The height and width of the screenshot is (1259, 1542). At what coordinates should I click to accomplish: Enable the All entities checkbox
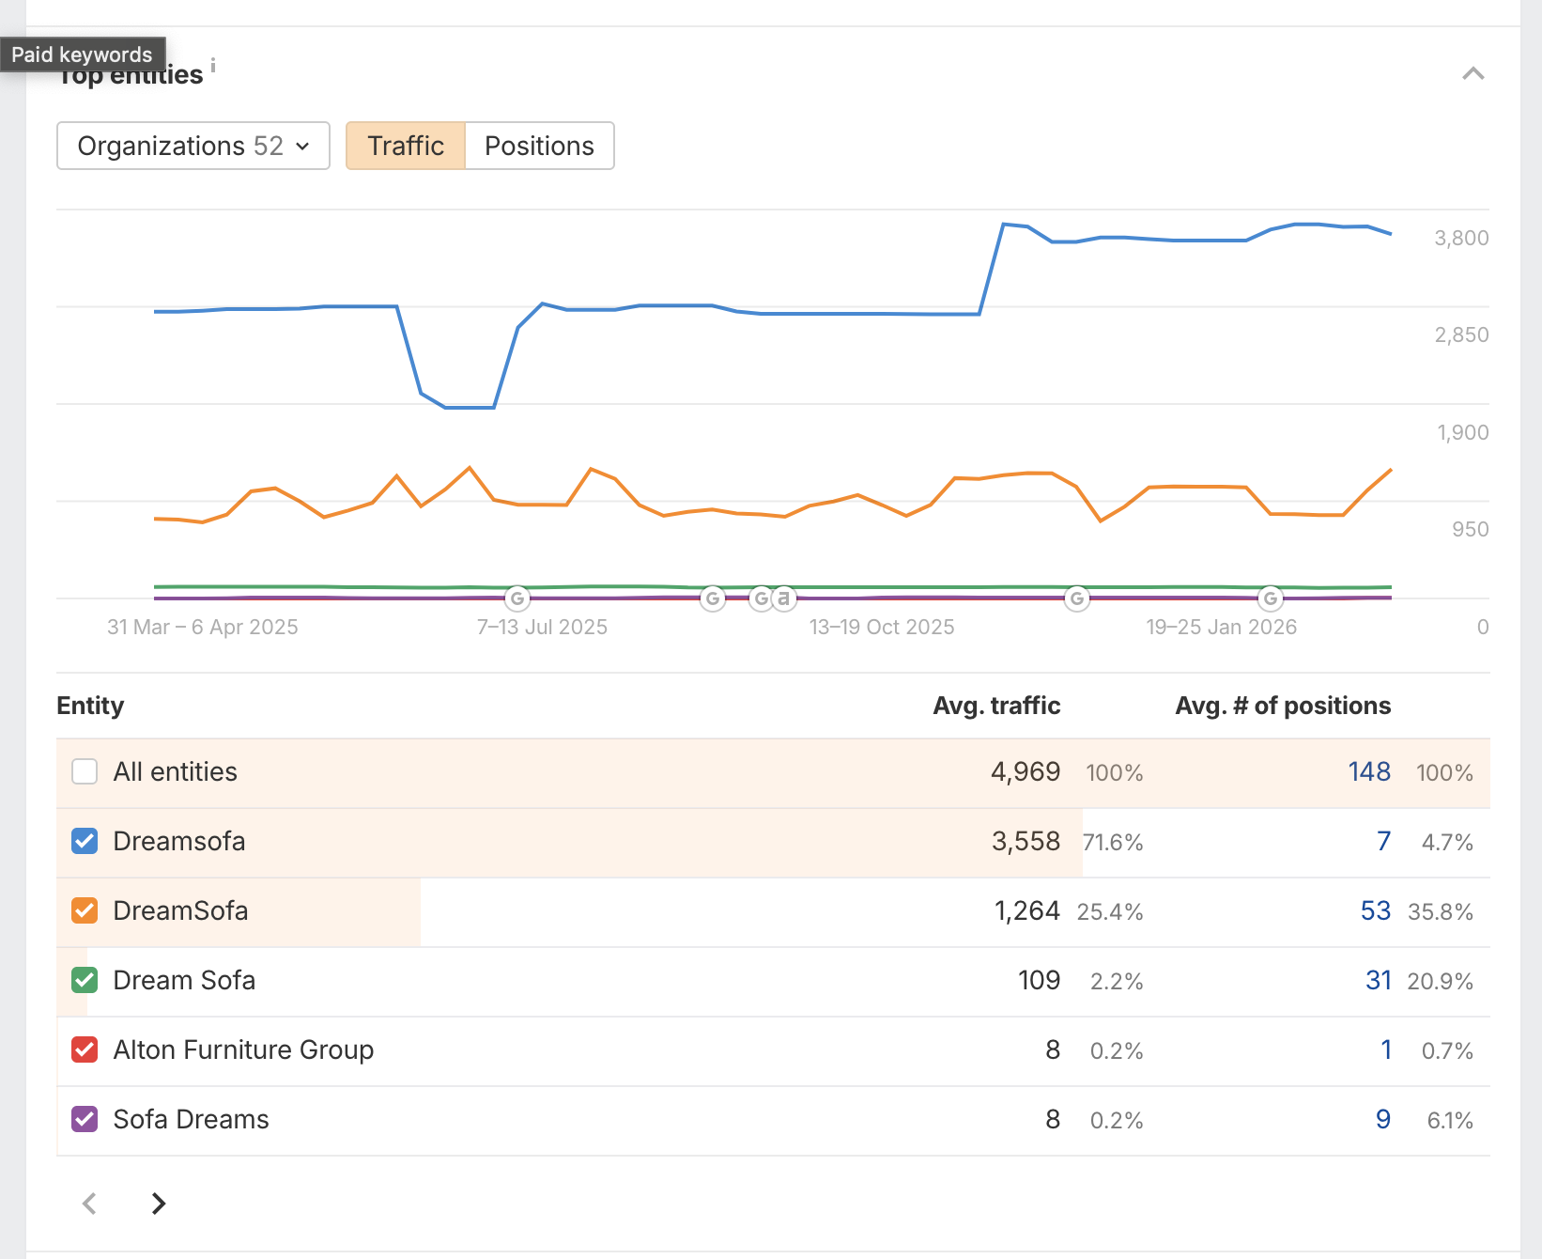pos(85,771)
